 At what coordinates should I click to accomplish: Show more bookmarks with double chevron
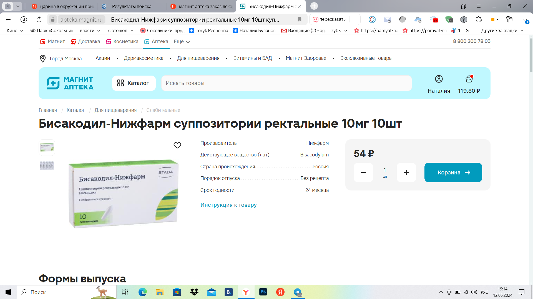pyautogui.click(x=468, y=30)
